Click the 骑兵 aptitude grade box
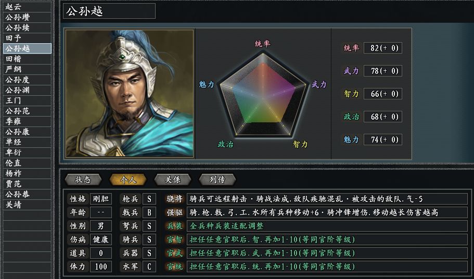This screenshot has height=279, width=474. point(149,239)
